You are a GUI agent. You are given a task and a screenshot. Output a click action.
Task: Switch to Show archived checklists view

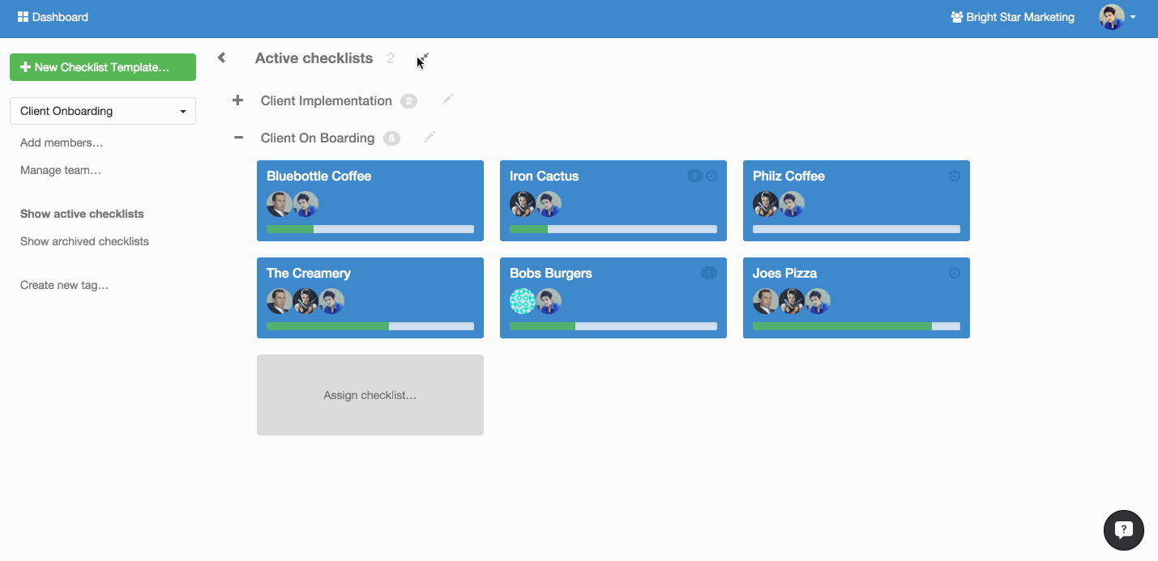(84, 240)
